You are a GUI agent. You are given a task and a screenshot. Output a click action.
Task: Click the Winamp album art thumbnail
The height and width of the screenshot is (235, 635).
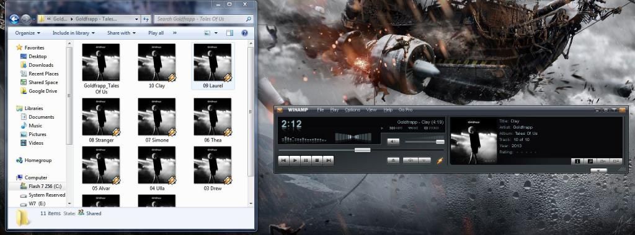tap(474, 141)
